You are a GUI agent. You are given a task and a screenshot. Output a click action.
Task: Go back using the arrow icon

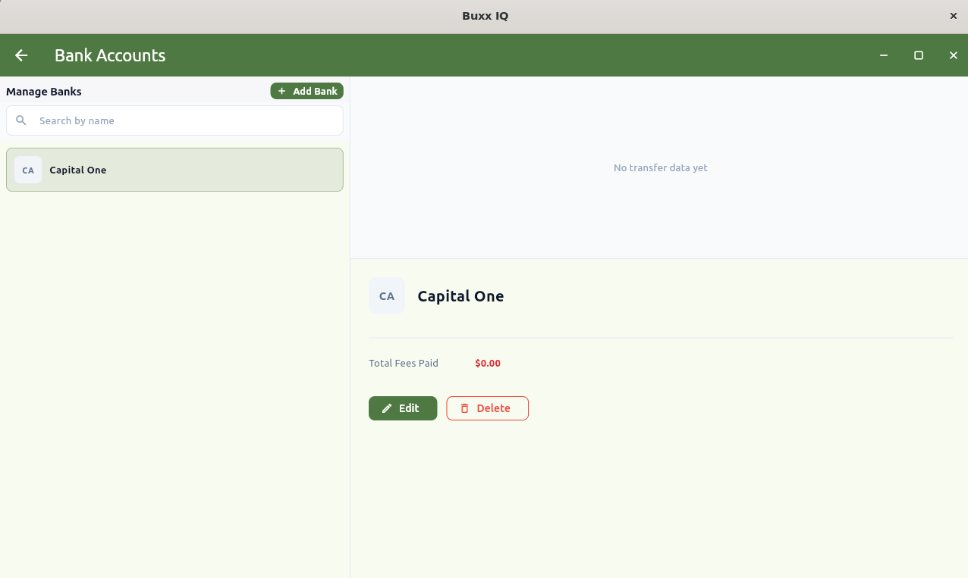(21, 55)
